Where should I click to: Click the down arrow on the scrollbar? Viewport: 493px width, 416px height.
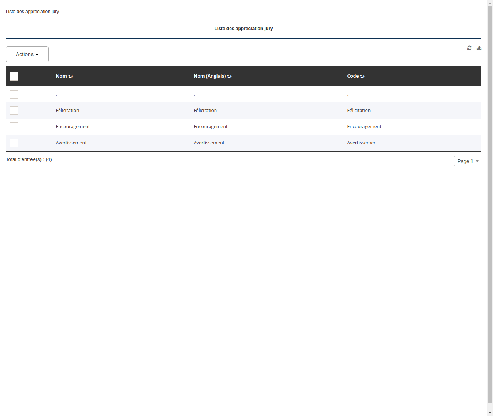490,413
